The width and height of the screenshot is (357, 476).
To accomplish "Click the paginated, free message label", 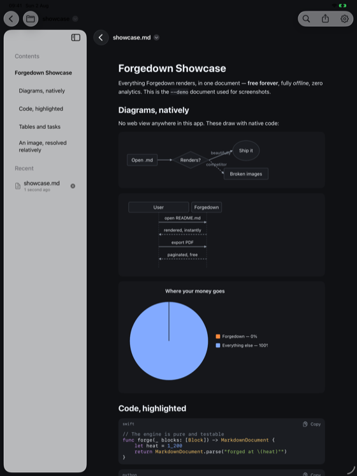I will pyautogui.click(x=182, y=255).
